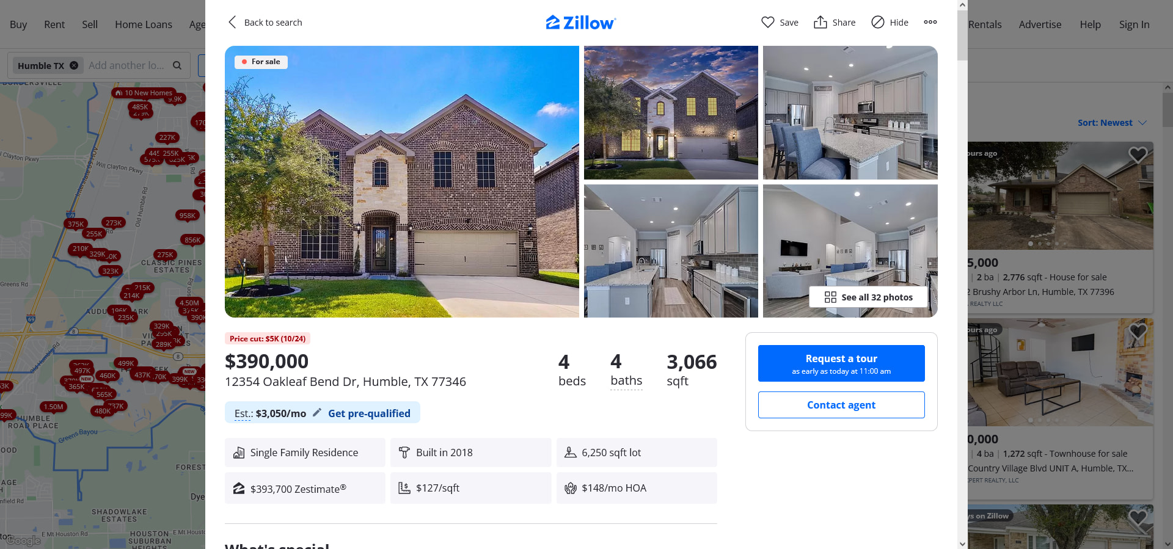
Task: Open baths details dotted-underline label
Action: pos(626,380)
